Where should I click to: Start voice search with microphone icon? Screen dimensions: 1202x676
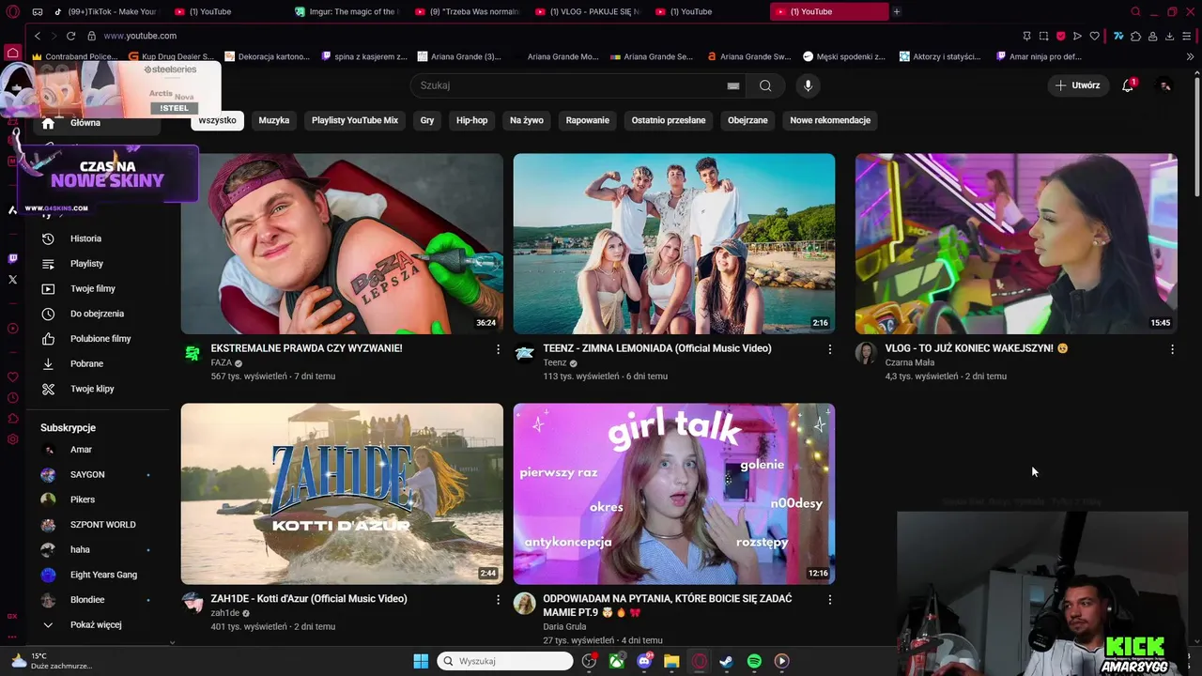(808, 85)
